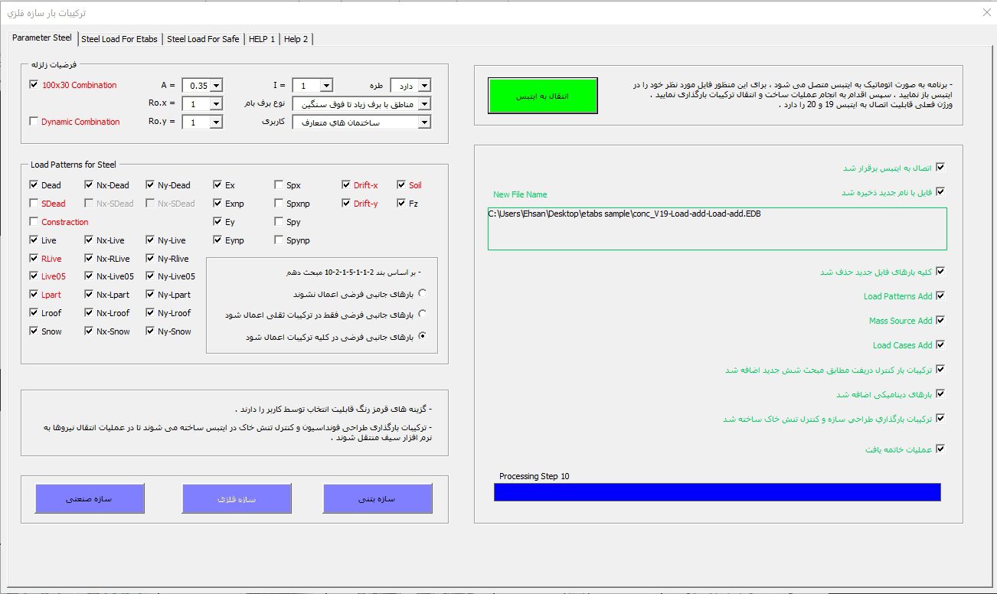Open the HELP 1 tab
The height and width of the screenshot is (594, 997).
tap(262, 39)
